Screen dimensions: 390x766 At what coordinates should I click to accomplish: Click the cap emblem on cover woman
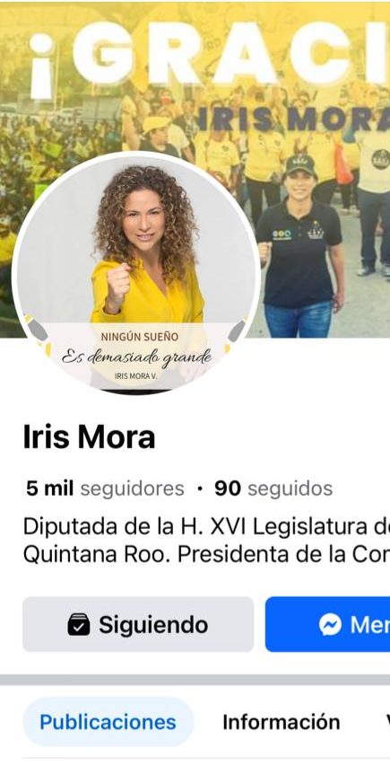pyautogui.click(x=298, y=161)
